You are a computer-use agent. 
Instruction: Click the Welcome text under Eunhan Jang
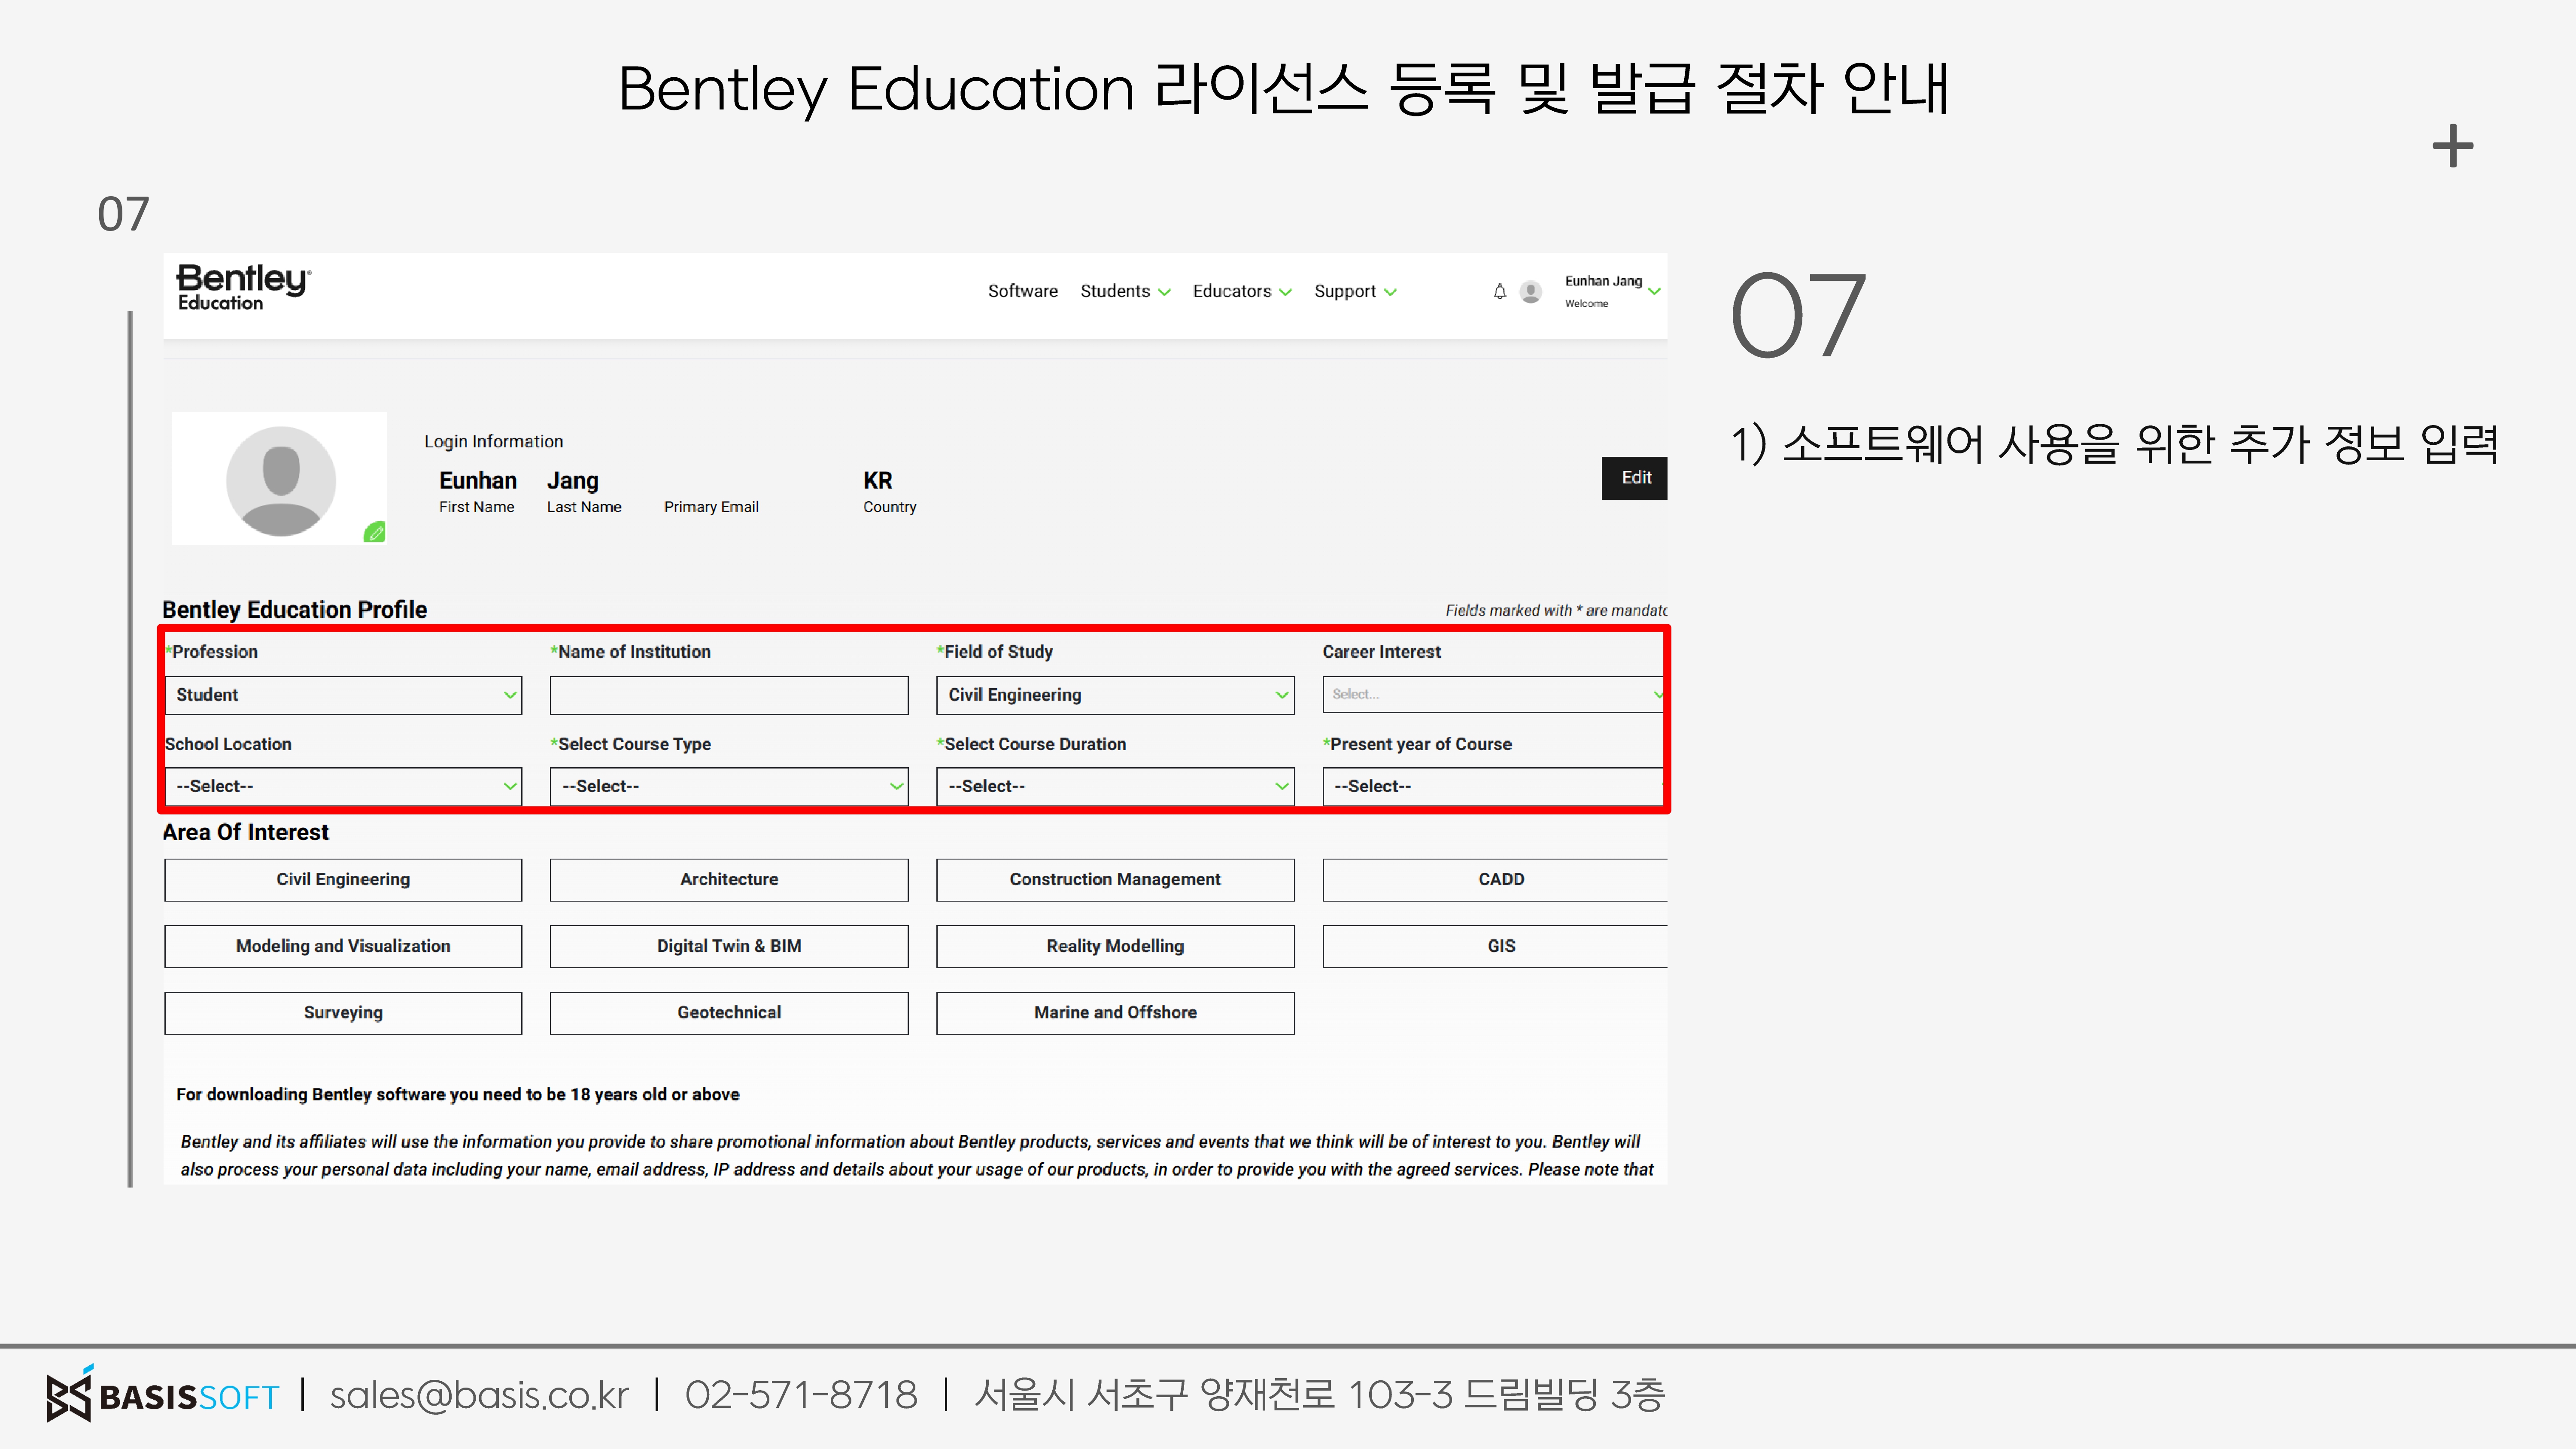click(1586, 304)
